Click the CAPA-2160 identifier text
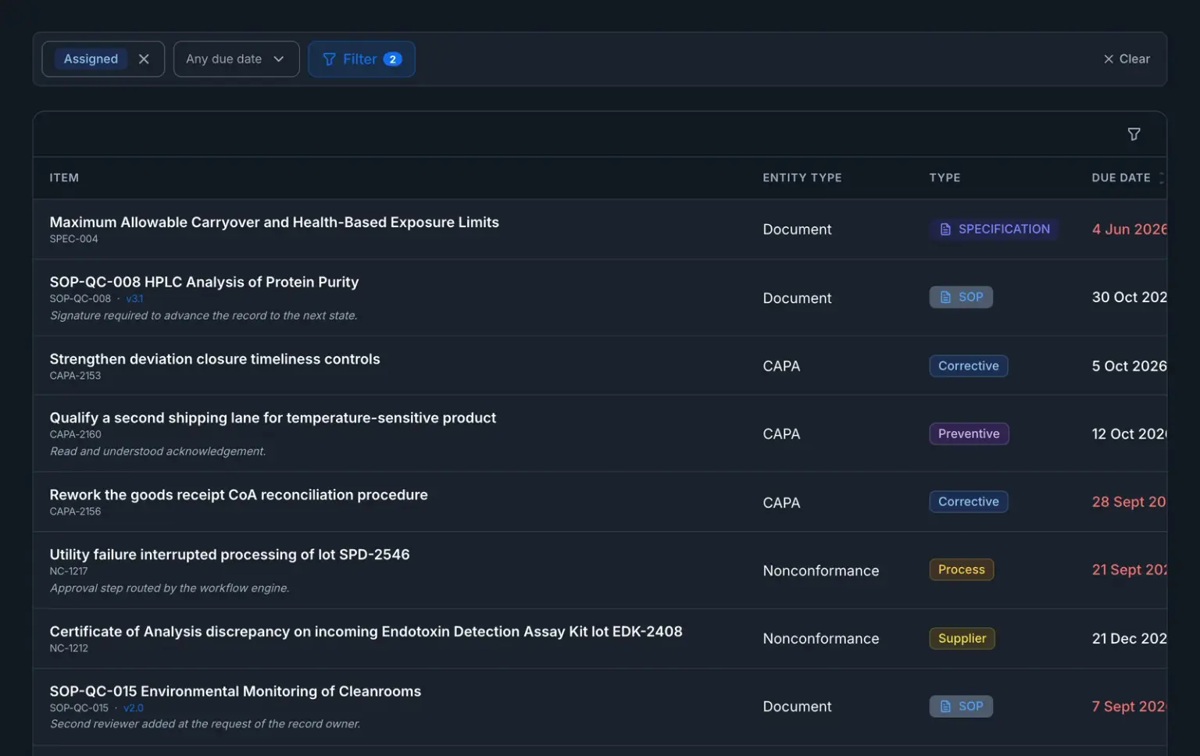Image resolution: width=1200 pixels, height=756 pixels. (x=75, y=434)
